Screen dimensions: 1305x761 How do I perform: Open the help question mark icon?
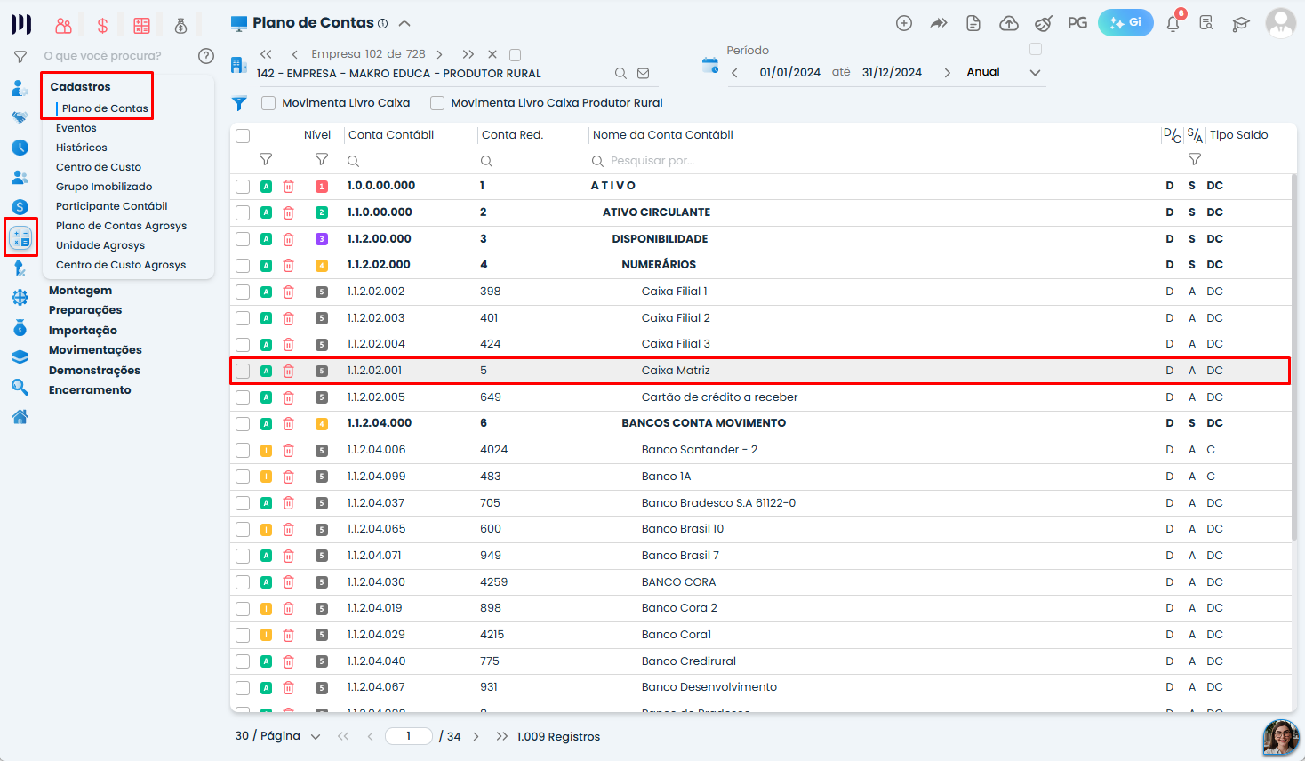click(206, 56)
